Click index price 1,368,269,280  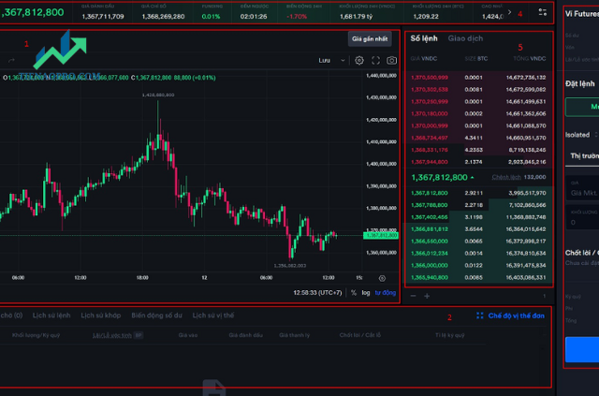click(163, 17)
